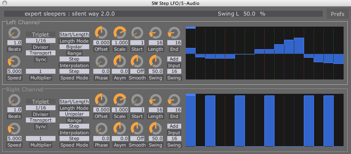The width and height of the screenshot is (351, 154).
Task: Open the Left Channel 1/16 Divisor dropdown
Action: tap(41, 41)
